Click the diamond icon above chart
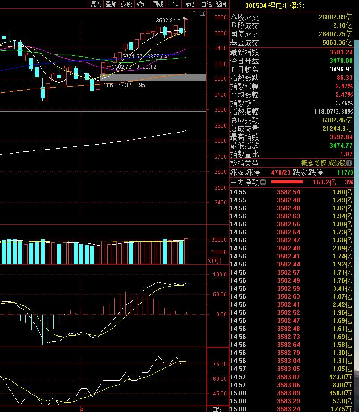This screenshot has width=359, height=412. coord(194,13)
